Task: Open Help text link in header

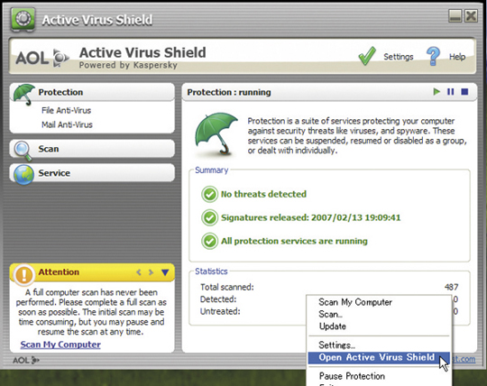Action: 457,57
